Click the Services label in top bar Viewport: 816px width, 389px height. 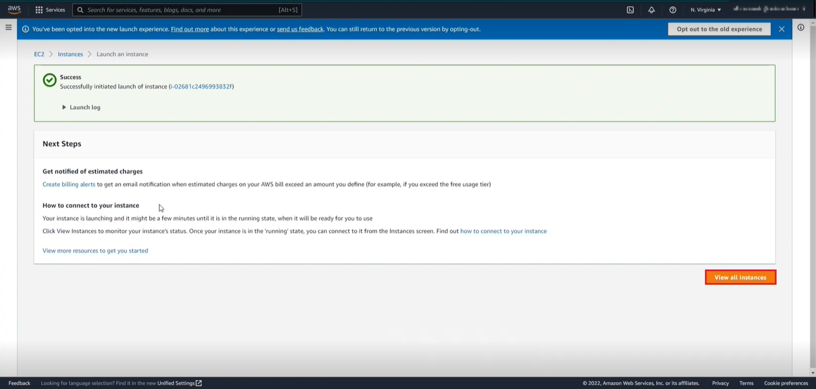tap(55, 10)
